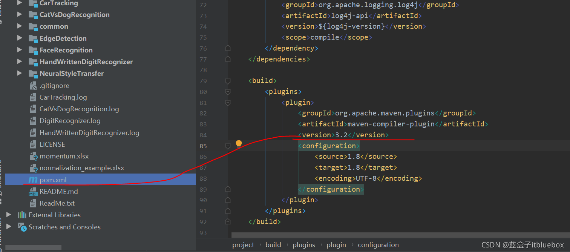
Task: Expand the External Libraries node arrow
Action: pos(9,215)
